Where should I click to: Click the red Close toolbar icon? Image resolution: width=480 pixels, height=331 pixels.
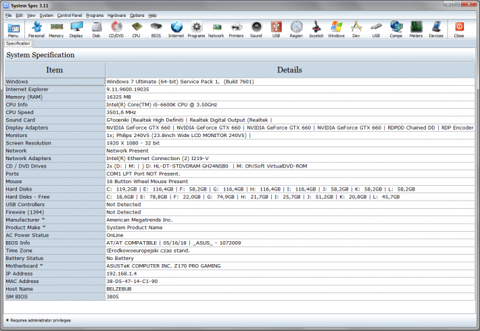pyautogui.click(x=459, y=30)
